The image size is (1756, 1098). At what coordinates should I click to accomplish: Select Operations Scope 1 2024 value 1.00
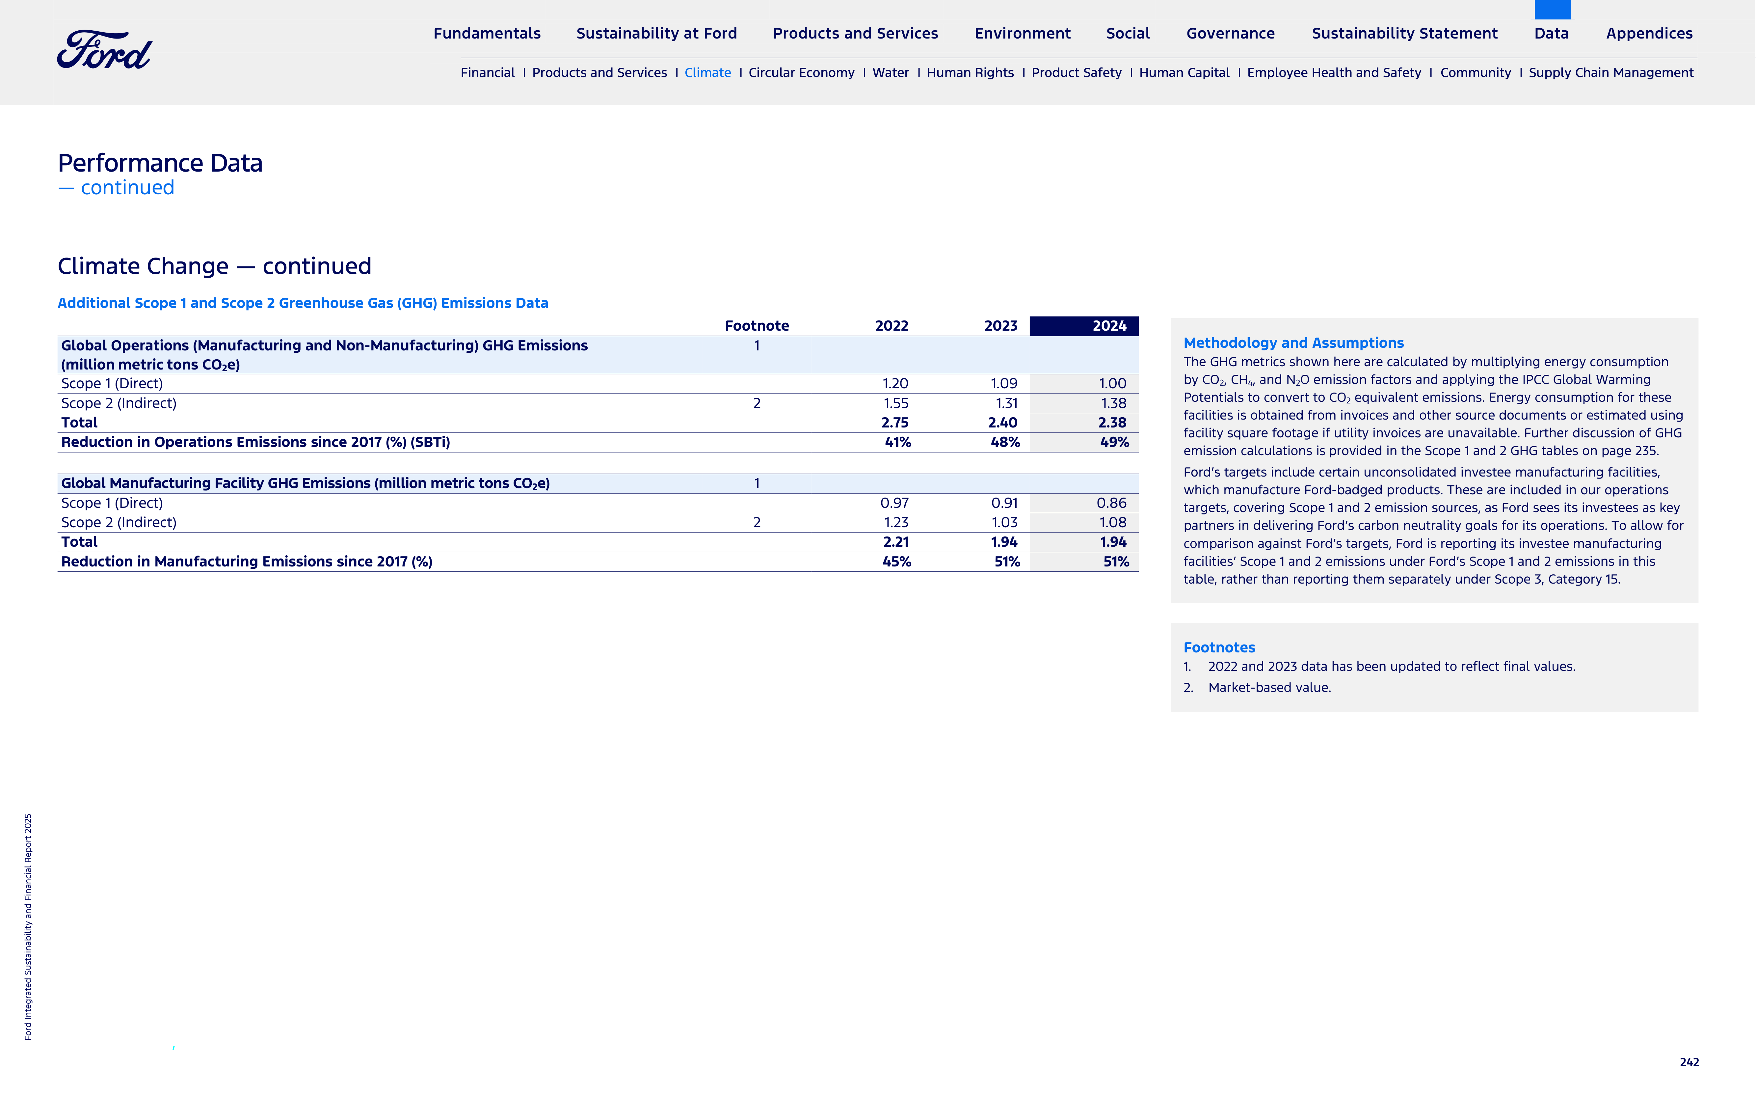pyautogui.click(x=1112, y=383)
